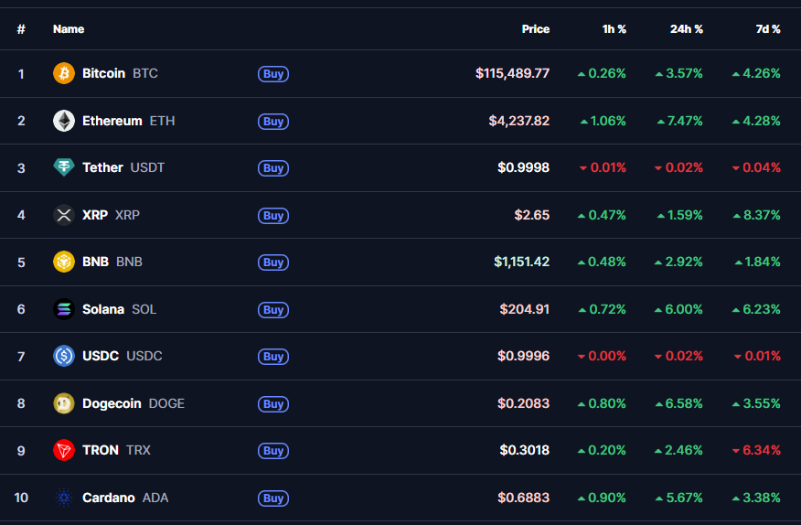Screen dimensions: 801x525
Task: Click Tether price $0.9998
Action: tap(524, 167)
